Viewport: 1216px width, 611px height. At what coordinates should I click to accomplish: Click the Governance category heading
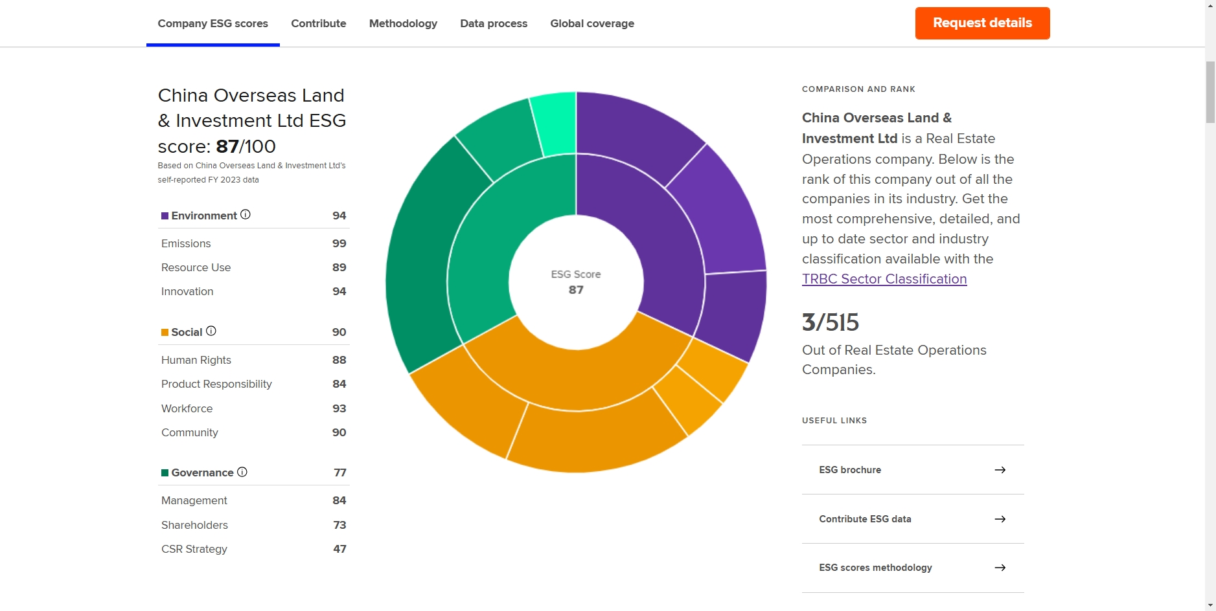[x=202, y=473]
